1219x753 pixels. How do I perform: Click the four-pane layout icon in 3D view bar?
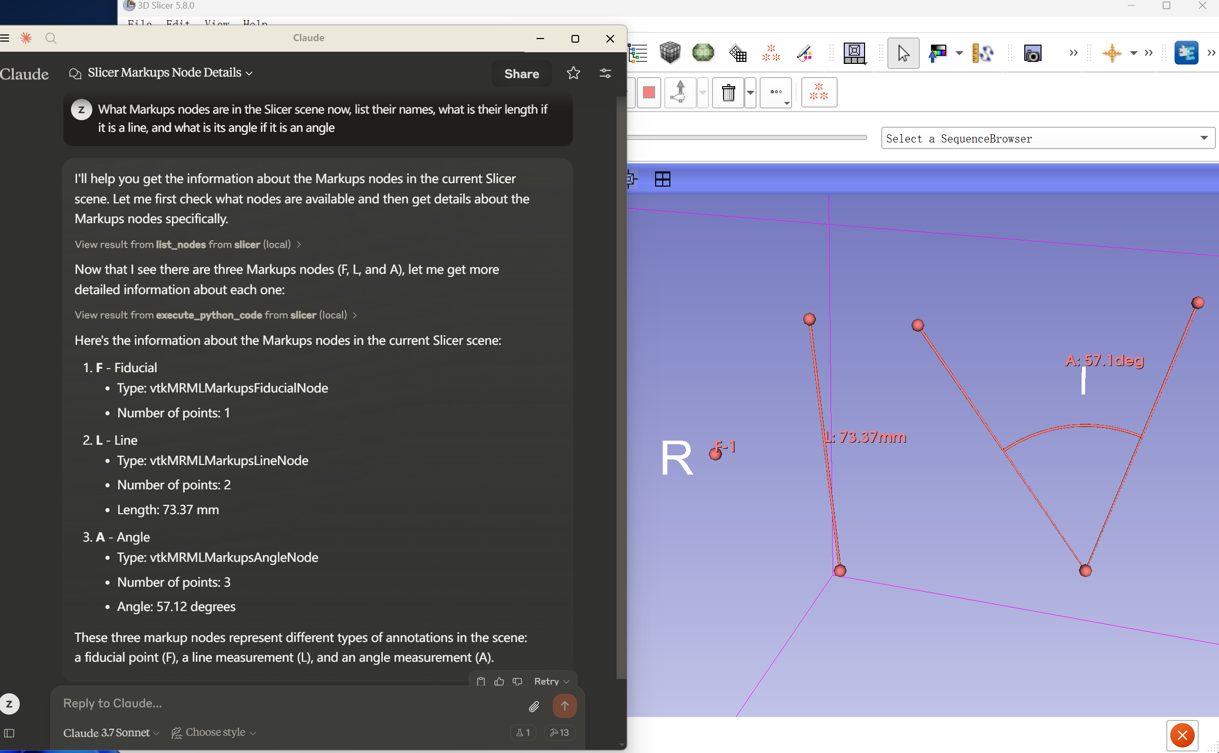[662, 179]
